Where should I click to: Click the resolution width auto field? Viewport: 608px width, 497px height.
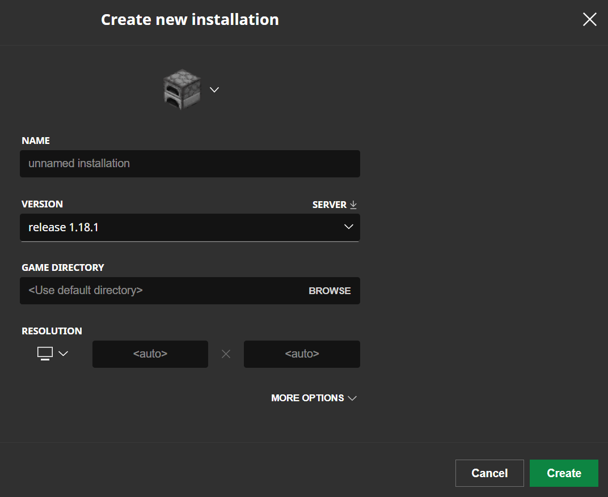[150, 354]
